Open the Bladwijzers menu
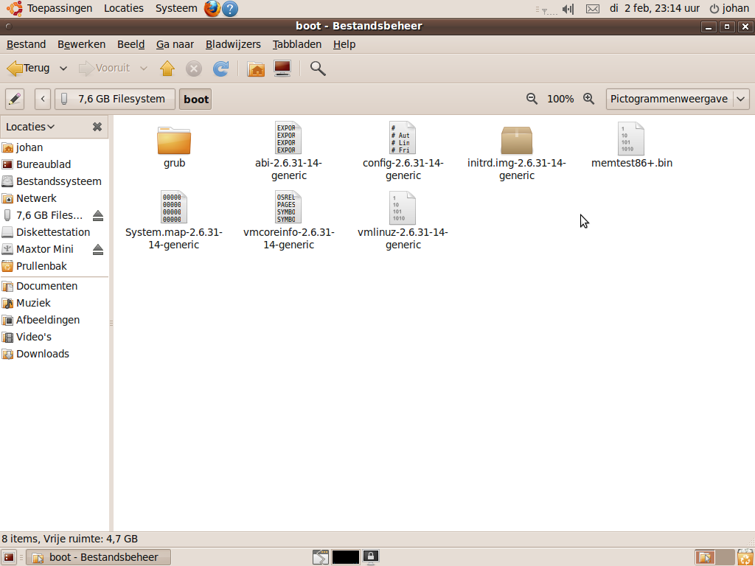The image size is (755, 566). pyautogui.click(x=233, y=44)
